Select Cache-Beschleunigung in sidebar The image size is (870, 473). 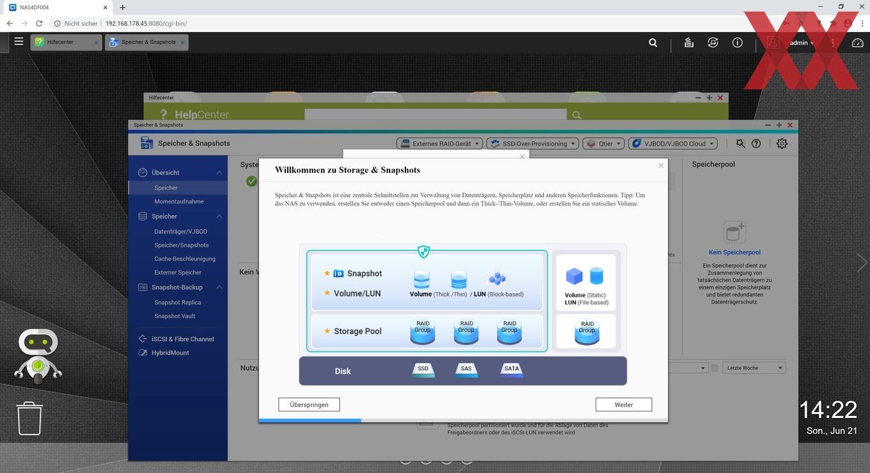(x=184, y=259)
